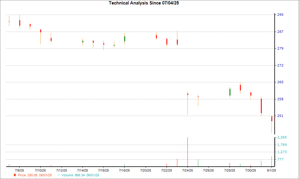This screenshot has width=299, height=179.
Task: Select the 295 price axis label
Action: pos(280,15)
